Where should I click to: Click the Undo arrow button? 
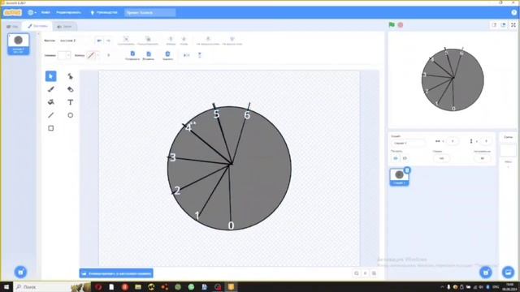click(99, 41)
